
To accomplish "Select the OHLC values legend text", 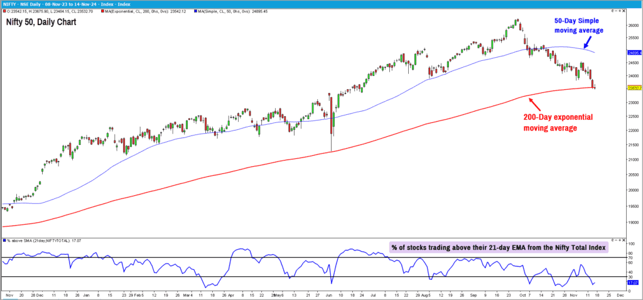I will pyautogui.click(x=50, y=11).
